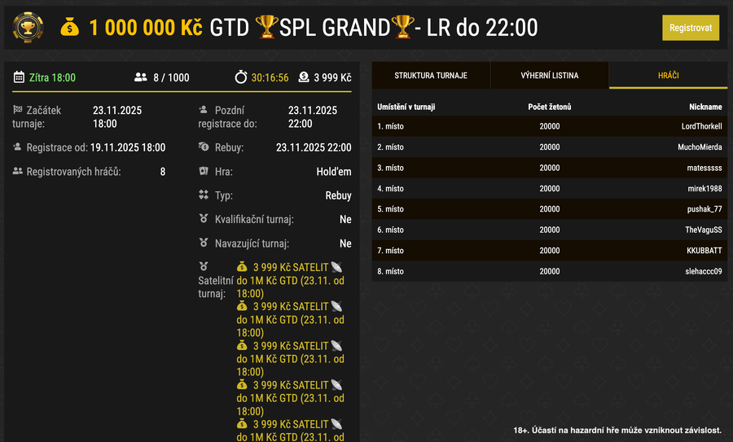Click the 4. místo cell
The height and width of the screenshot is (442, 733).
390,188
